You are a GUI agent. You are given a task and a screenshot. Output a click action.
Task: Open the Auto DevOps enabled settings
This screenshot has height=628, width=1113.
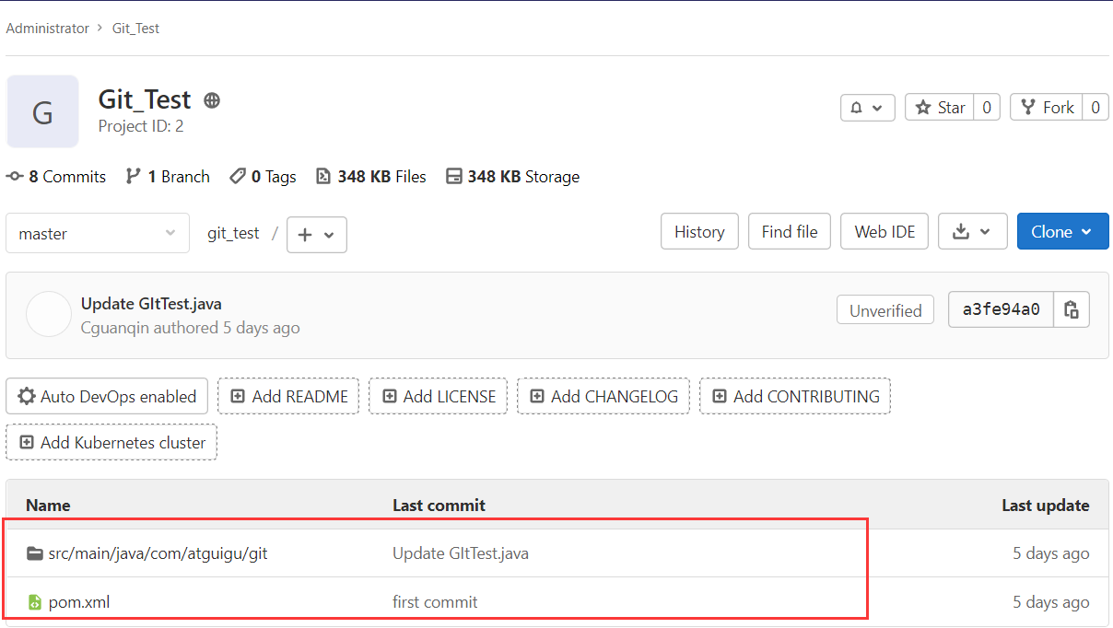(x=107, y=397)
